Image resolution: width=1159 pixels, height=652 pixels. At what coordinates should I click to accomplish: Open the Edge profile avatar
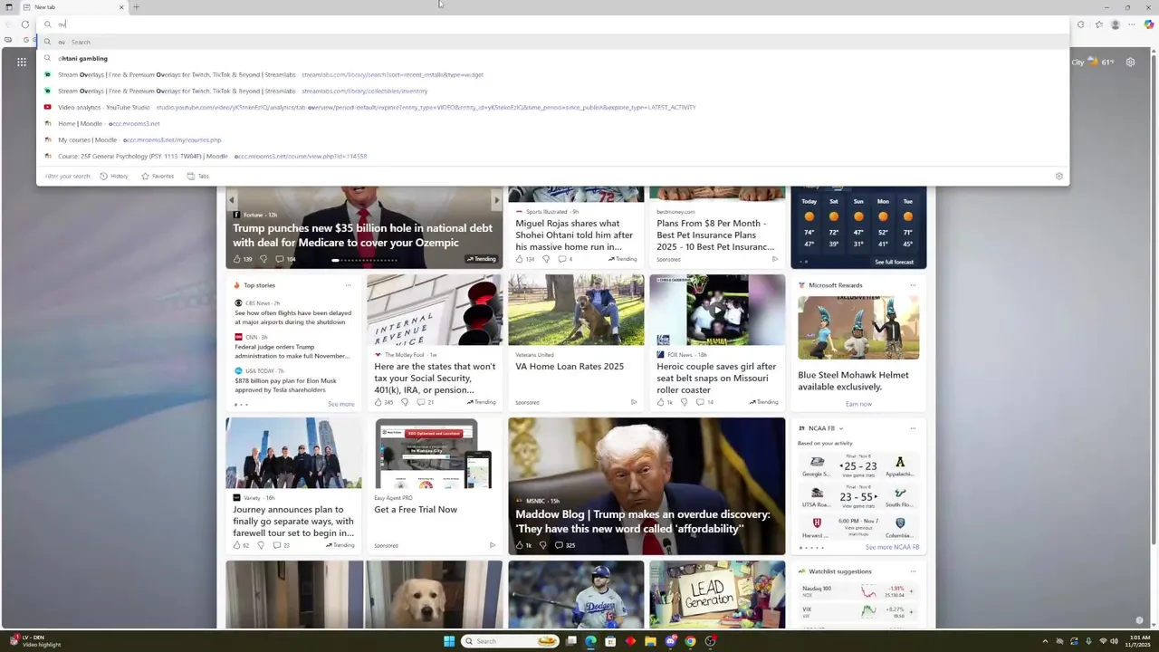point(1116,24)
